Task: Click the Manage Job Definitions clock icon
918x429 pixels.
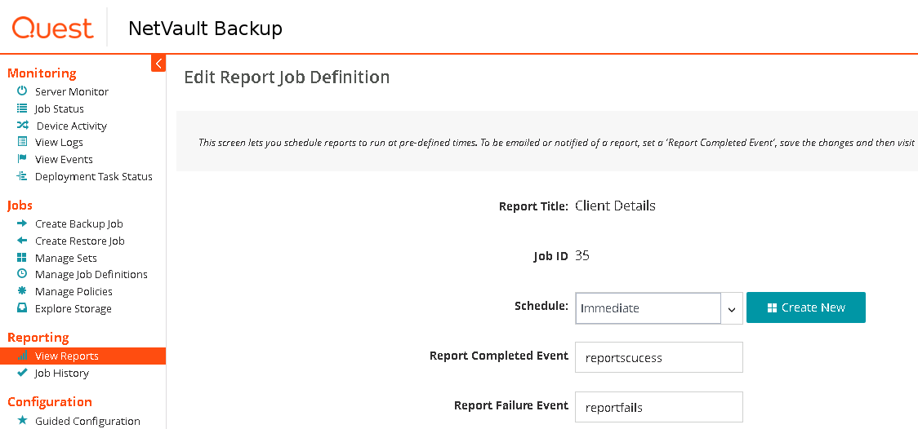Action: click(22, 274)
